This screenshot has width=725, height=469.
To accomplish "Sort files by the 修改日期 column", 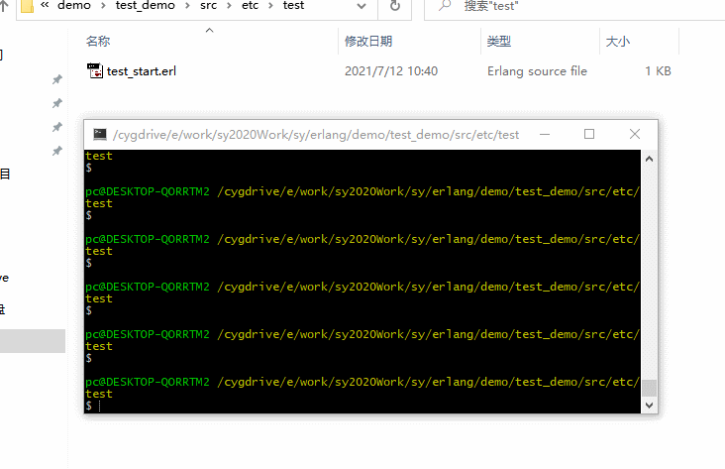I will (368, 42).
